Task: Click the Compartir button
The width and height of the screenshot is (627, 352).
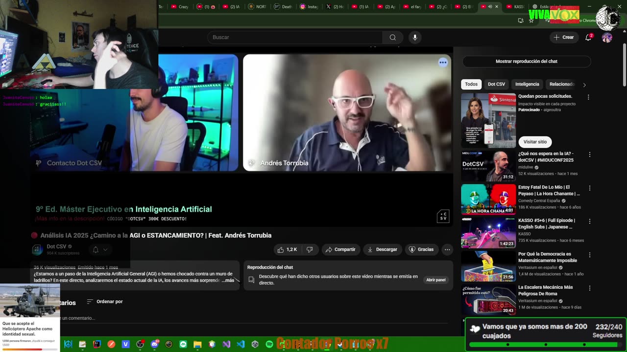Action: tap(340, 249)
